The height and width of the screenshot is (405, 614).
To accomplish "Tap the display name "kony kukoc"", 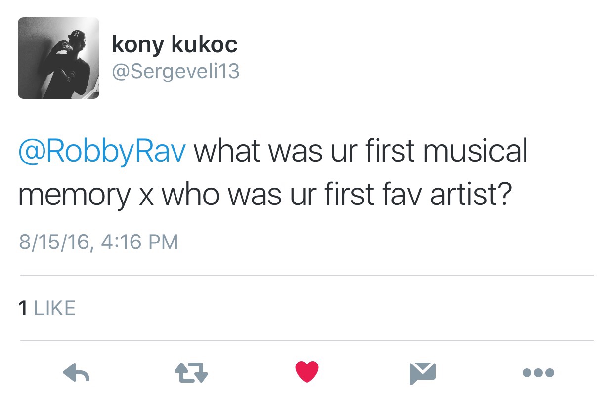I will [175, 44].
